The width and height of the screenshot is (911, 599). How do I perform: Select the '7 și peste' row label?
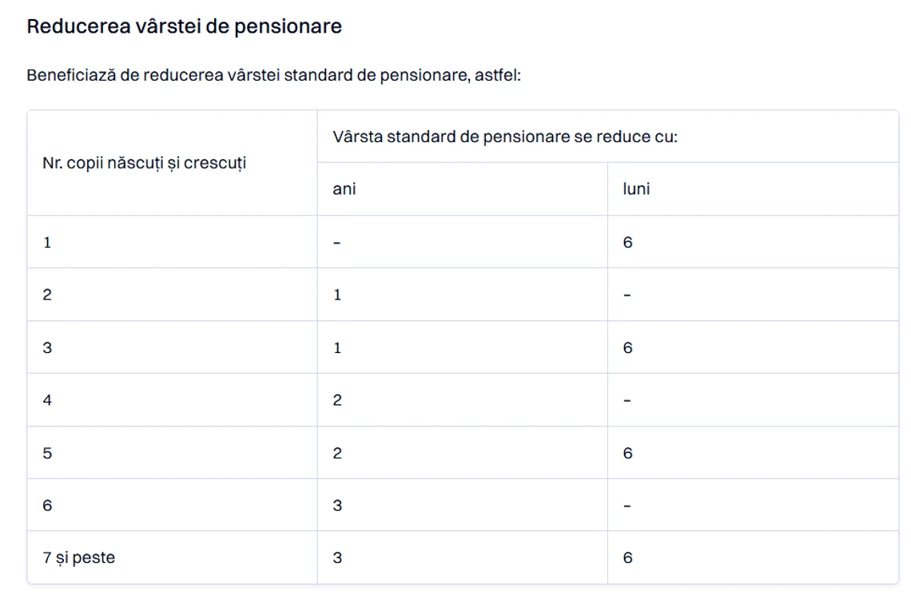(x=78, y=557)
